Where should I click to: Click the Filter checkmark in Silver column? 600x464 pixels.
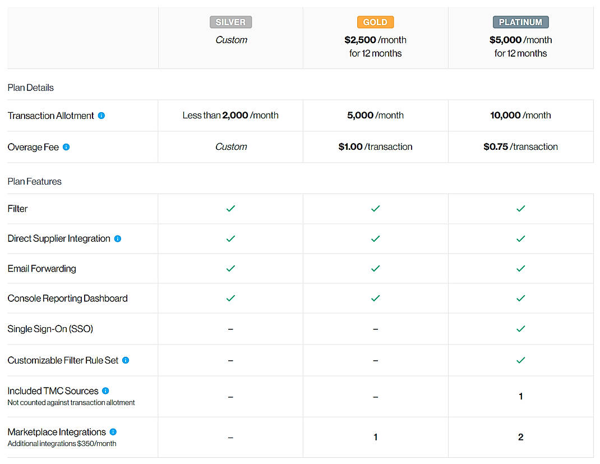(230, 208)
